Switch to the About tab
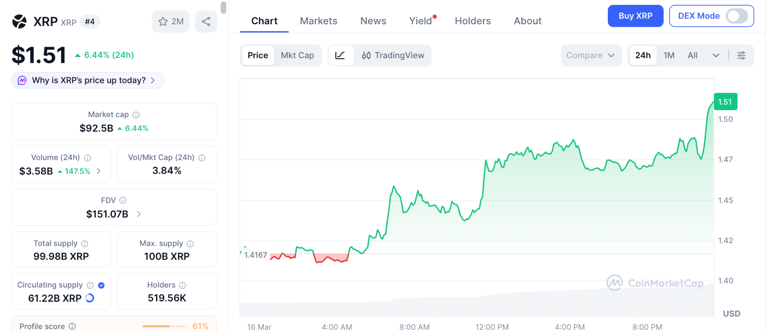766x332 pixels. point(528,21)
